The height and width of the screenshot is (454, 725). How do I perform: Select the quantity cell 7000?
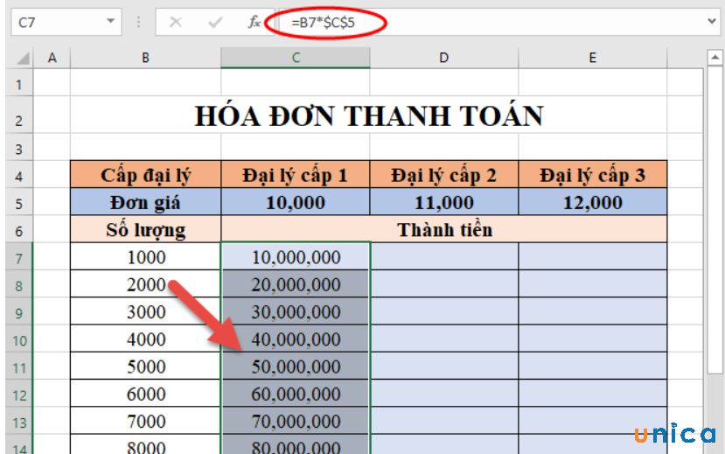pos(146,421)
